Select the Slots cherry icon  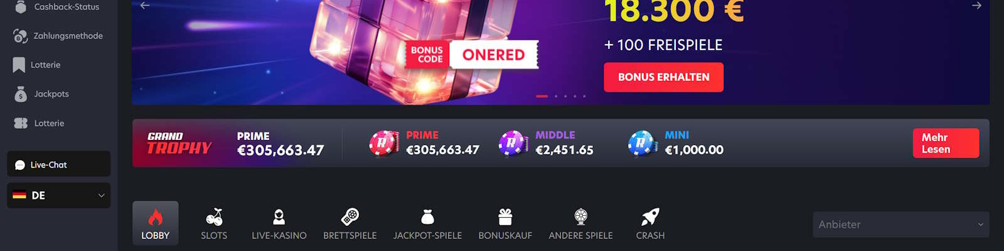tap(214, 217)
